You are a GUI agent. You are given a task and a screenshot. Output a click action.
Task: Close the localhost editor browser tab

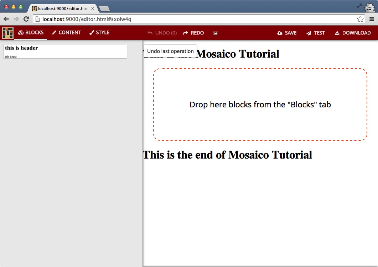[x=93, y=8]
